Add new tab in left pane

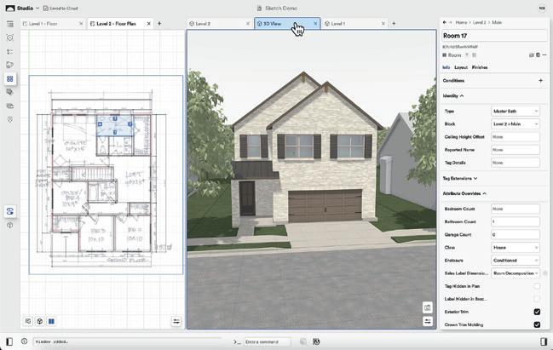[x=159, y=24]
